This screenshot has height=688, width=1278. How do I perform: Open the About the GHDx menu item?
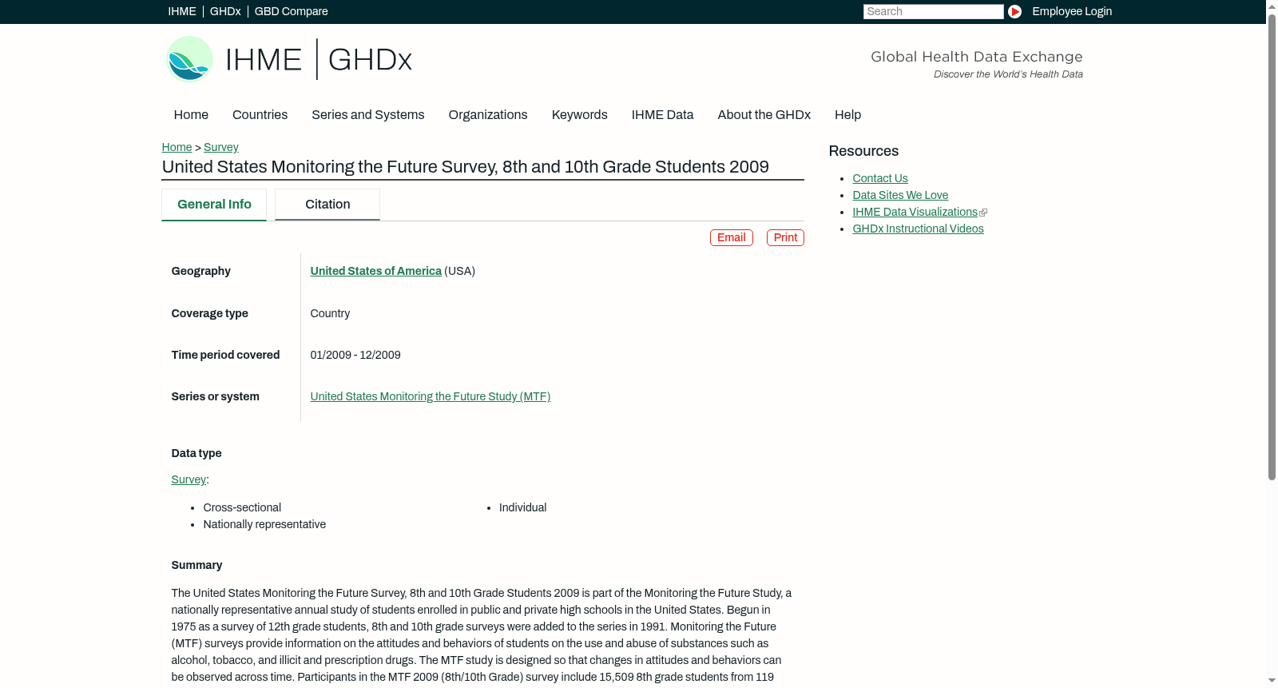click(x=764, y=115)
